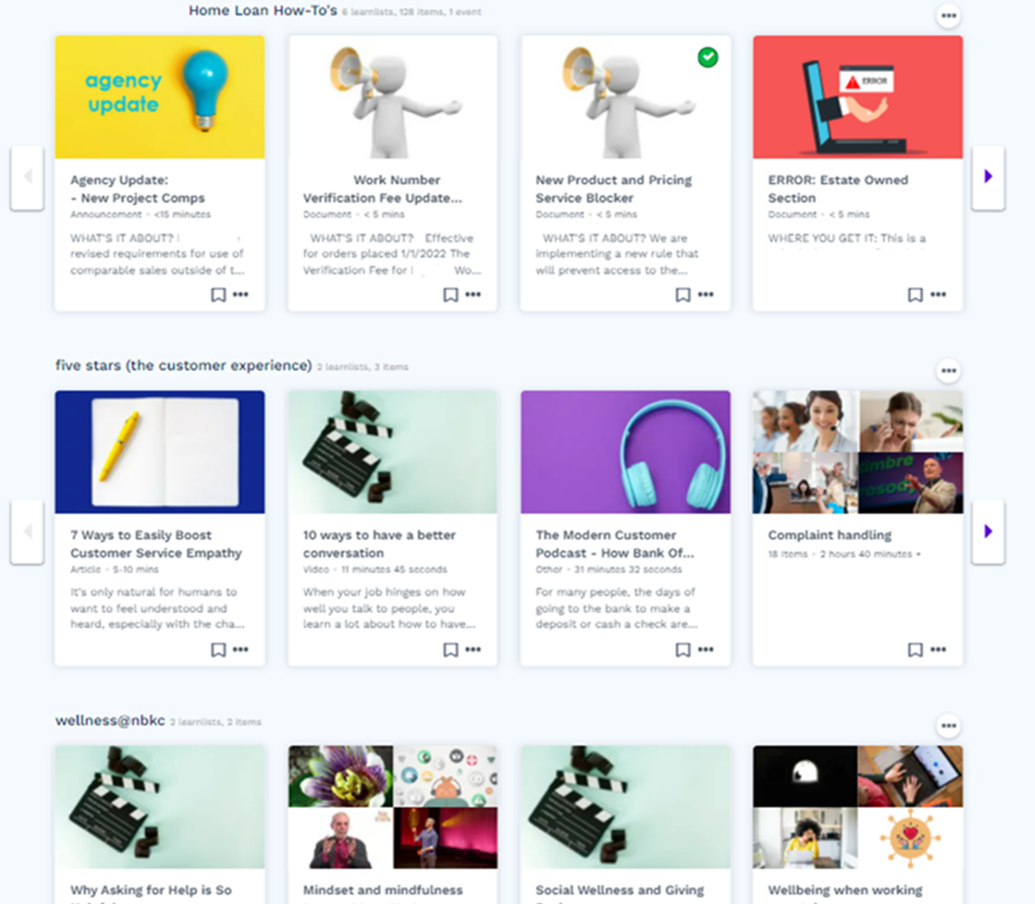Image resolution: width=1035 pixels, height=904 pixels.
Task: Bookmark 10 ways to have a better conversation
Action: pyautogui.click(x=450, y=650)
